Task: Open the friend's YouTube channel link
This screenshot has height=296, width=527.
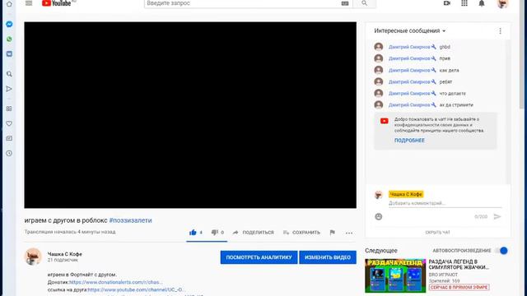Action: click(x=136, y=289)
